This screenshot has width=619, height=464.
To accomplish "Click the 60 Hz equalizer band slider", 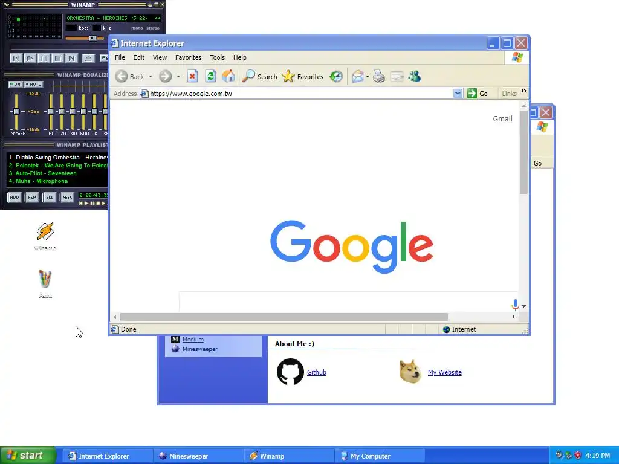I will 51,112.
